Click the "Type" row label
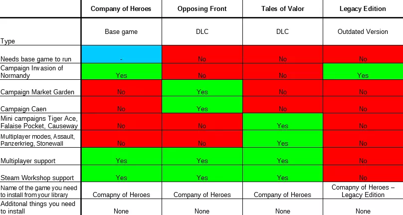Image resolution: width=403 pixels, height=215 pixels. point(7,41)
